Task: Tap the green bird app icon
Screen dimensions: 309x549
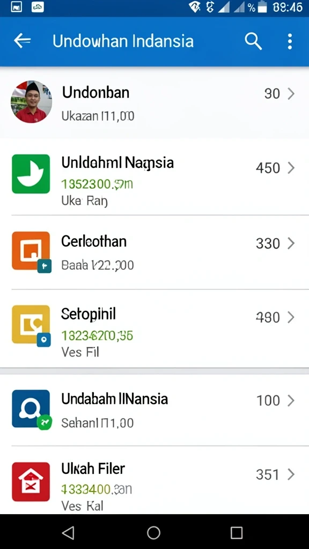Action: click(x=31, y=174)
